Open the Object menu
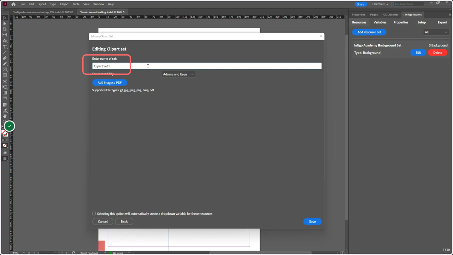Screen dimensions: 453x255 pyautogui.click(x=65, y=4)
